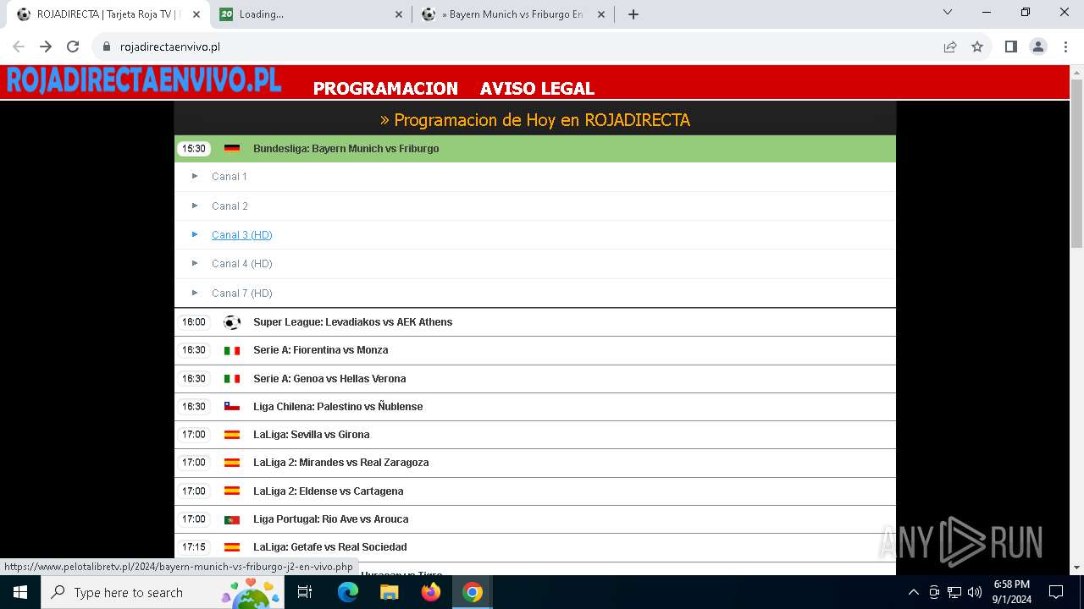Click the padlock site info icon
The image size is (1084, 609).
point(107,47)
